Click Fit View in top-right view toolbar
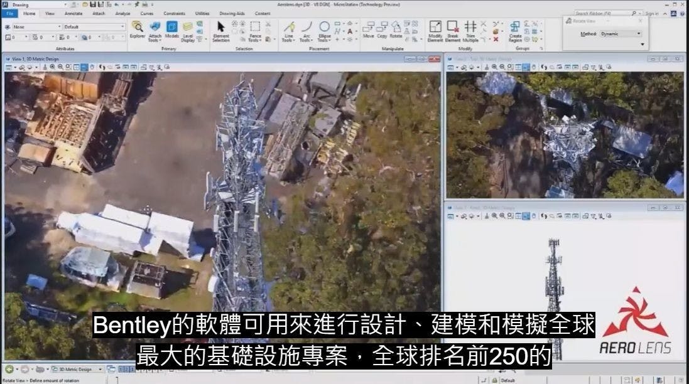 tap(518, 67)
